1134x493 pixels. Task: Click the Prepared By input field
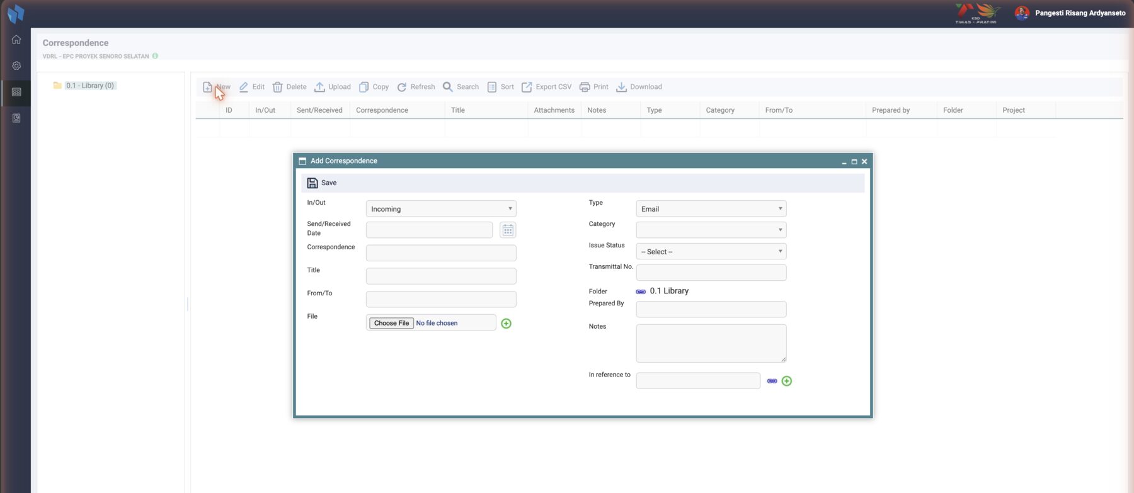711,309
